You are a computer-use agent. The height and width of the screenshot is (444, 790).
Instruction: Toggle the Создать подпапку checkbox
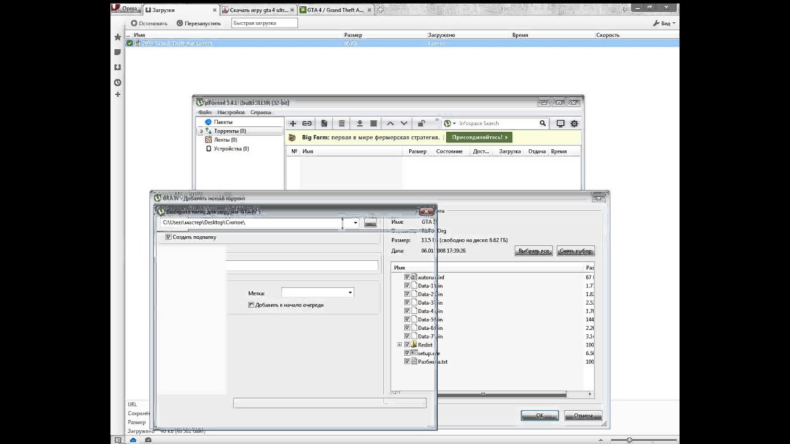[x=168, y=237]
